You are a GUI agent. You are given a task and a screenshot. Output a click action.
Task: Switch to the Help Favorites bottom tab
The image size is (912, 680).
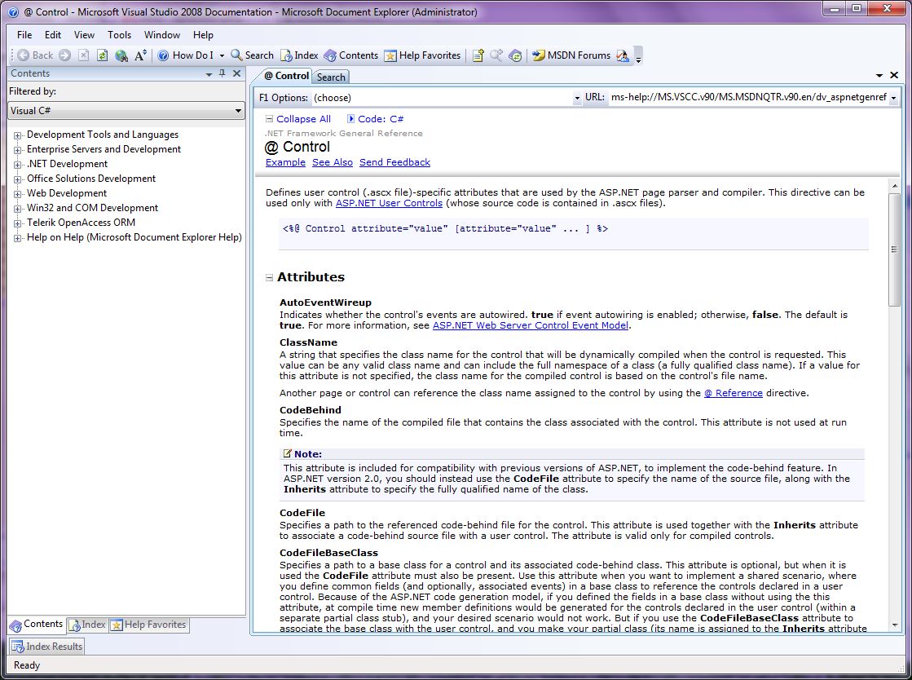(x=149, y=625)
